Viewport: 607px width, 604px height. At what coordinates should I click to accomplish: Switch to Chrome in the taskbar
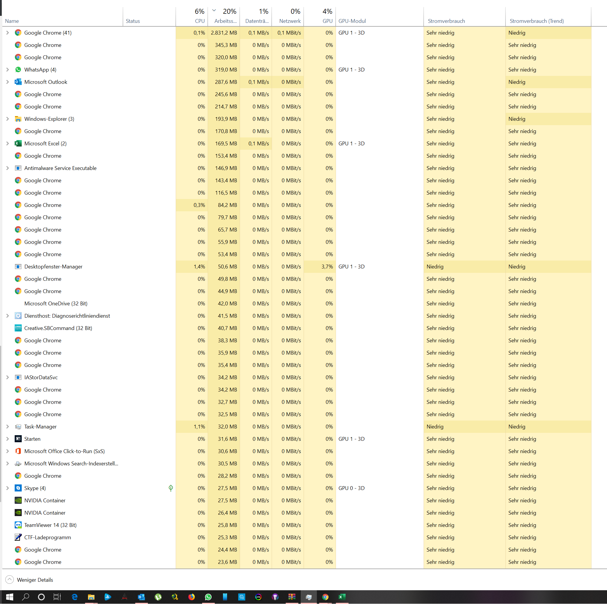click(325, 597)
